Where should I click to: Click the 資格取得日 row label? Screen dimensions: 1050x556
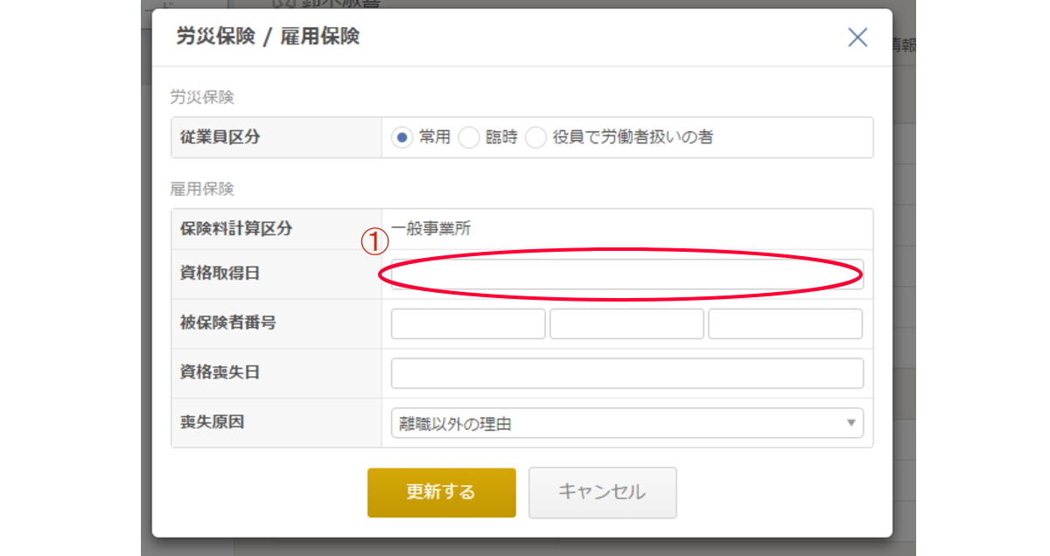[x=220, y=274]
